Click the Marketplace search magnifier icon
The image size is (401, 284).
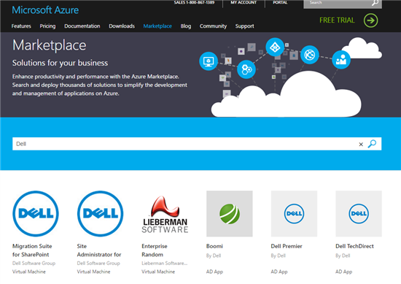(x=372, y=144)
